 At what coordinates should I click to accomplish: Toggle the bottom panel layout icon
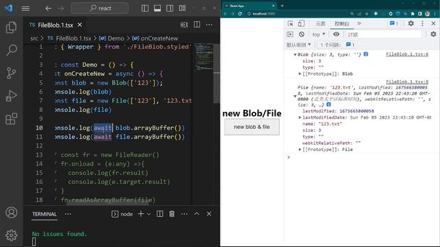coord(157,8)
